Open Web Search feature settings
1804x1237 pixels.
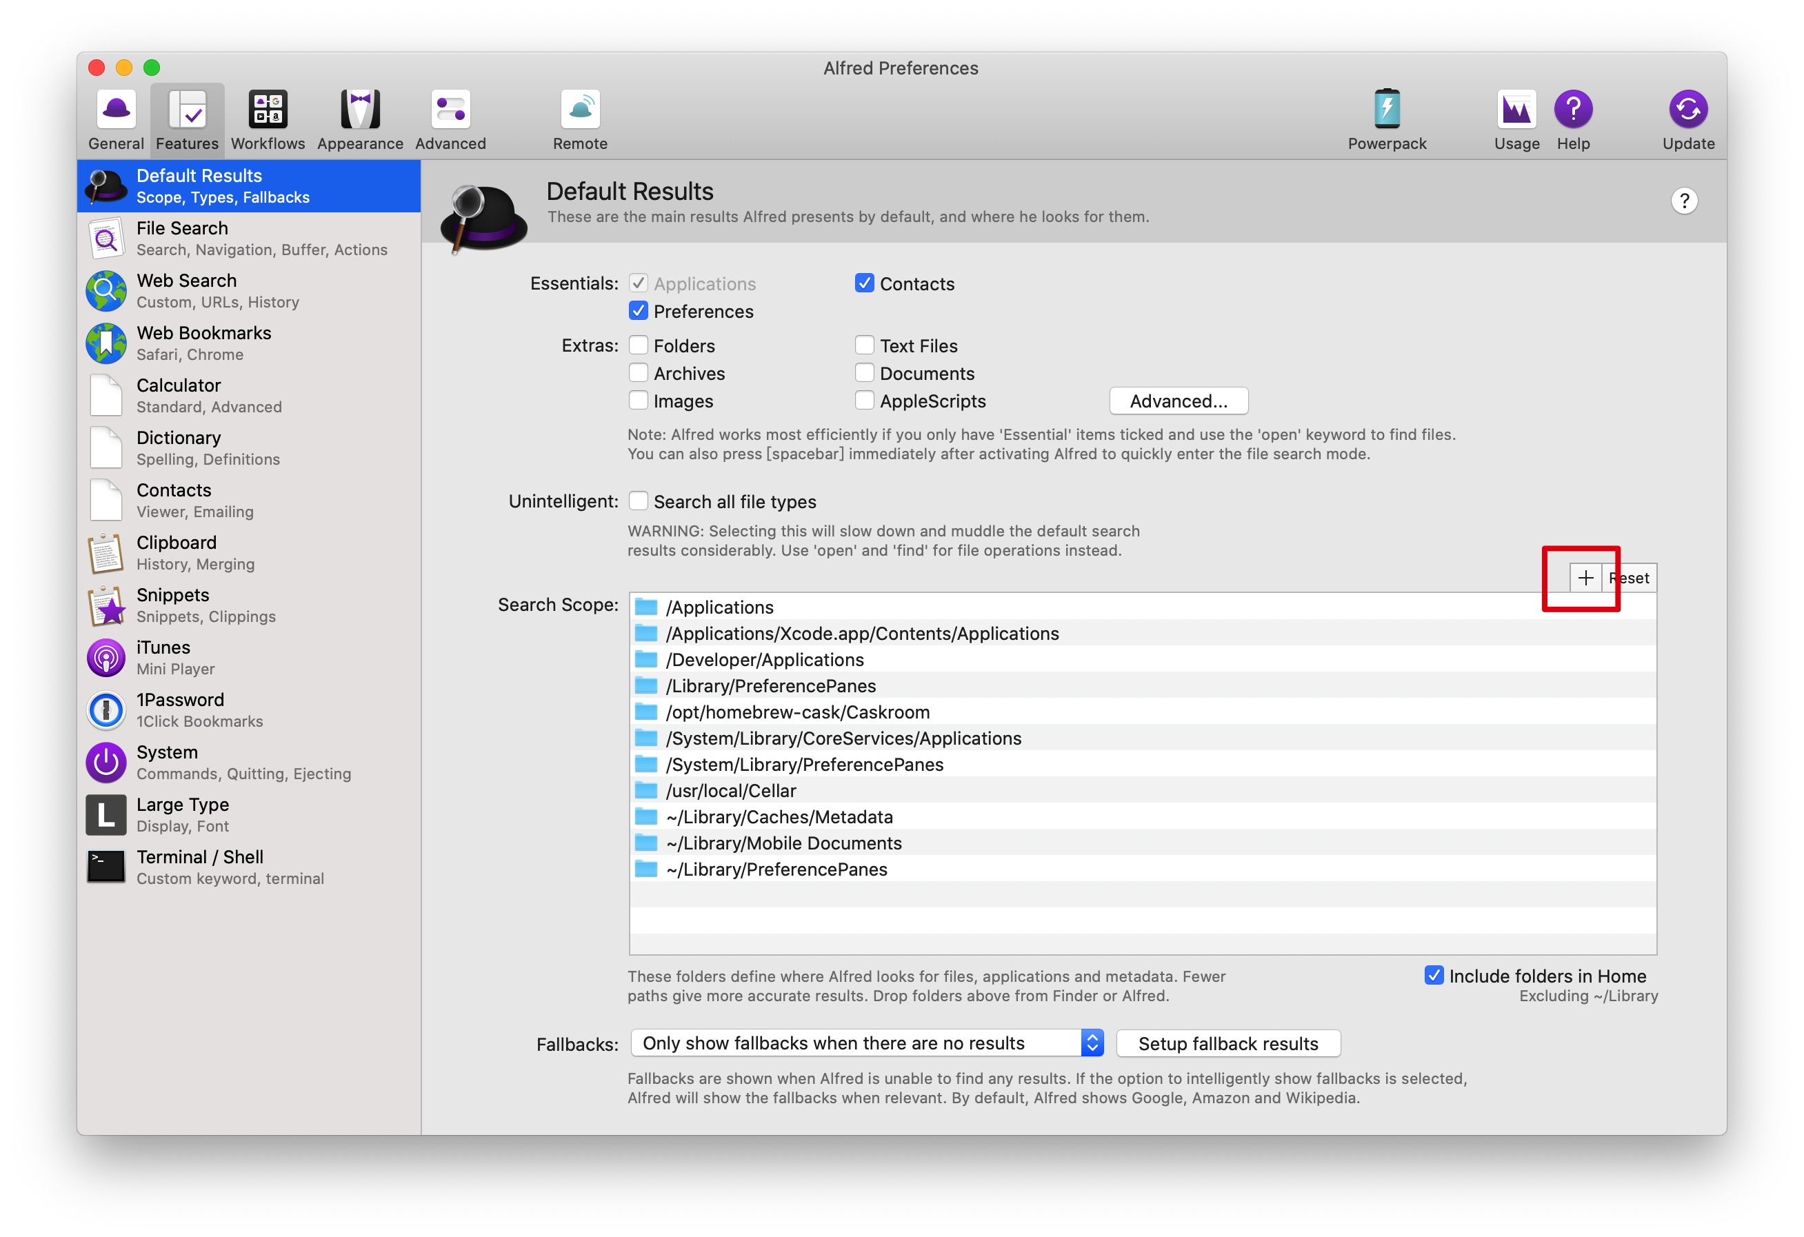pos(248,291)
